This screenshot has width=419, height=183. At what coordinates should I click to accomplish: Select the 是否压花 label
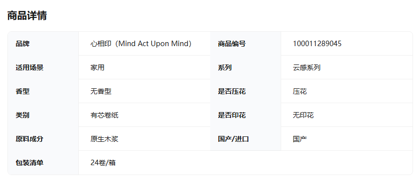232,91
